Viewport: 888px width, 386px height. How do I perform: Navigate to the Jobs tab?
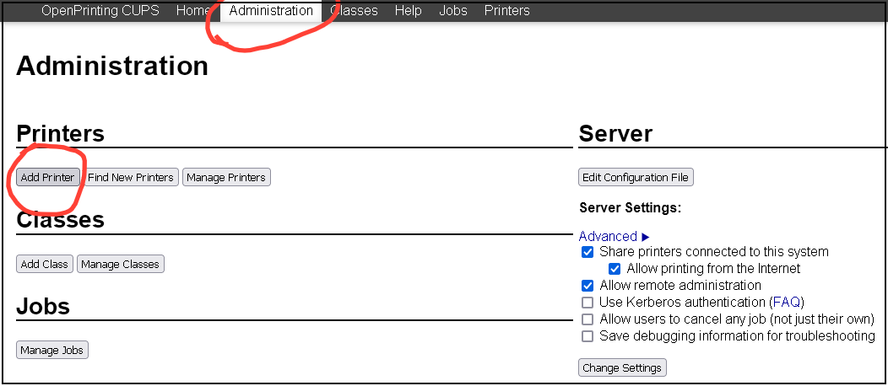coord(453,11)
